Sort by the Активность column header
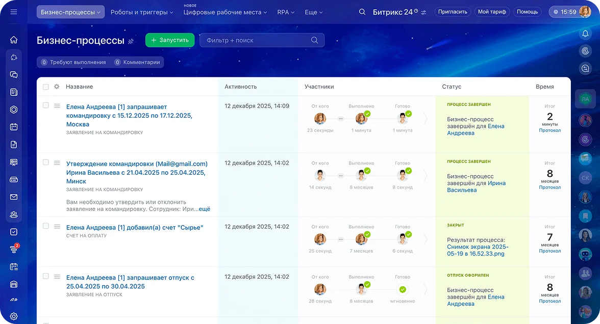Image resolution: width=600 pixels, height=324 pixels. (x=241, y=87)
